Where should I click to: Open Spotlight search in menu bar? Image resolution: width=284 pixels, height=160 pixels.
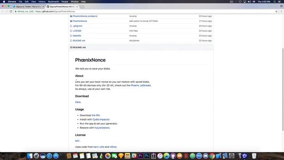point(275,2)
